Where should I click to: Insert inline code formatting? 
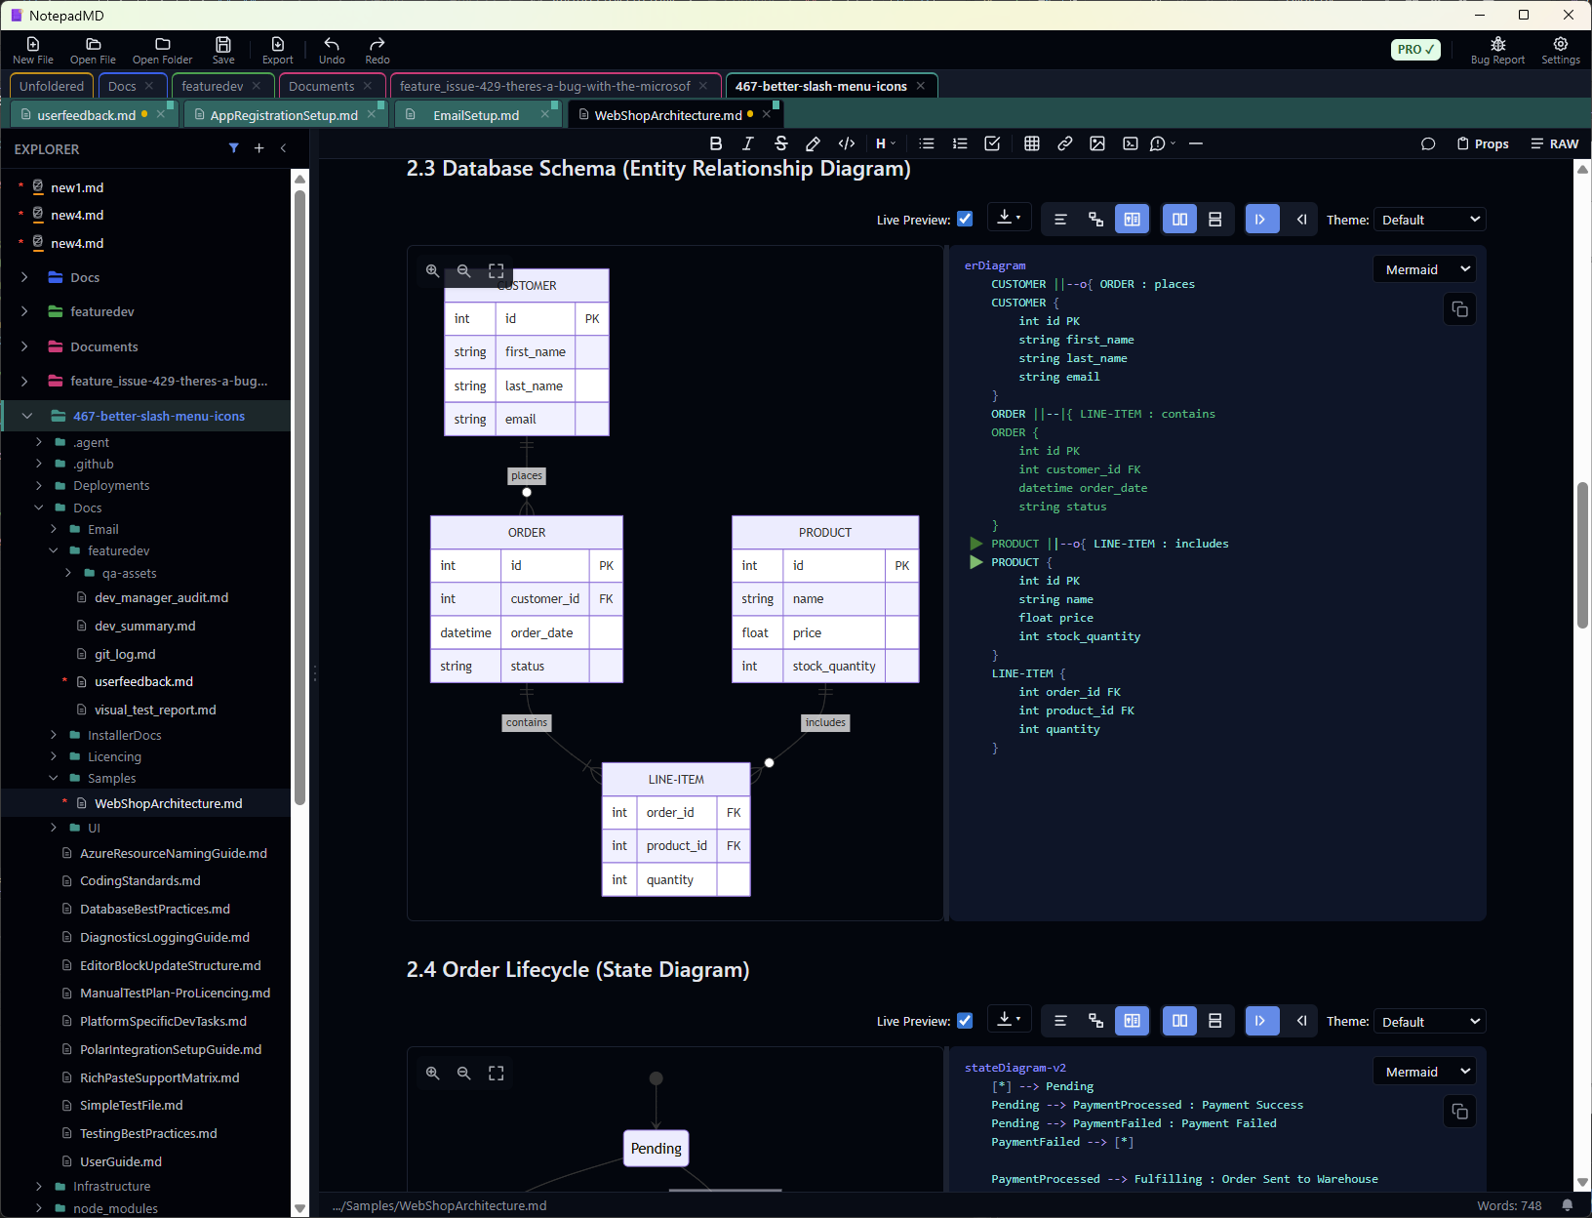point(847,143)
